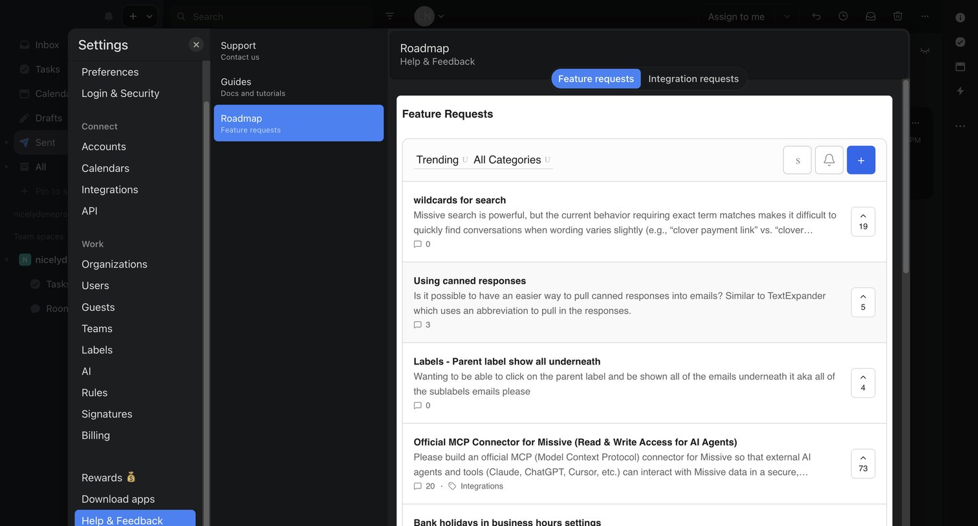Click the archive tray icon in top bar
Image resolution: width=978 pixels, height=526 pixels.
[x=871, y=16]
